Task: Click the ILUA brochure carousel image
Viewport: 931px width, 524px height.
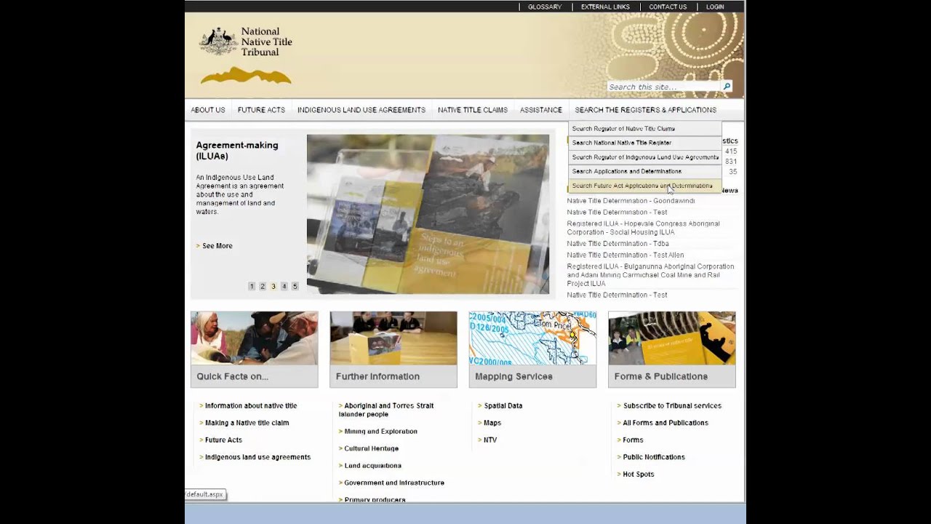Action: coord(428,214)
